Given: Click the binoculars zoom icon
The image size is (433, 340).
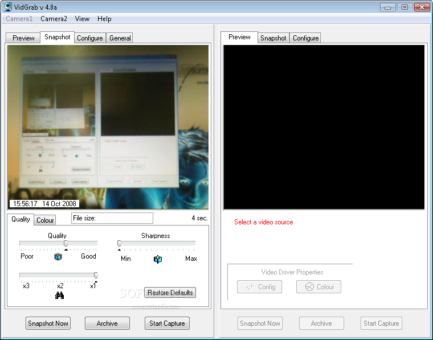Looking at the screenshot, I should click(x=59, y=296).
